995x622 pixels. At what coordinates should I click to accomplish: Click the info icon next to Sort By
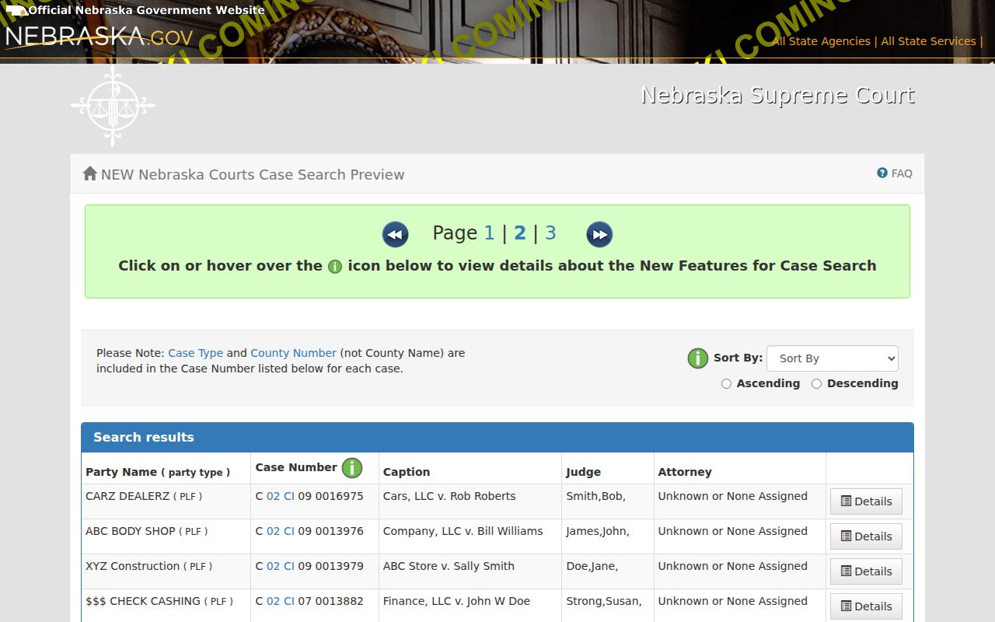click(x=698, y=358)
